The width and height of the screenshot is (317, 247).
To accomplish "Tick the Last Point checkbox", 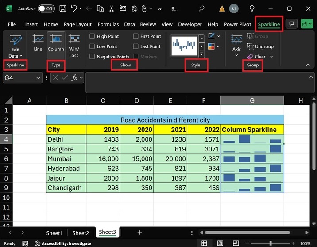I will click(x=136, y=46).
